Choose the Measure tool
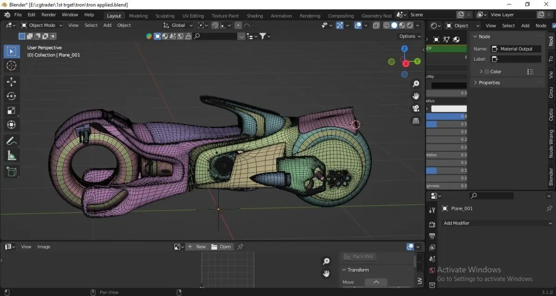This screenshot has width=556, height=296. (12, 156)
